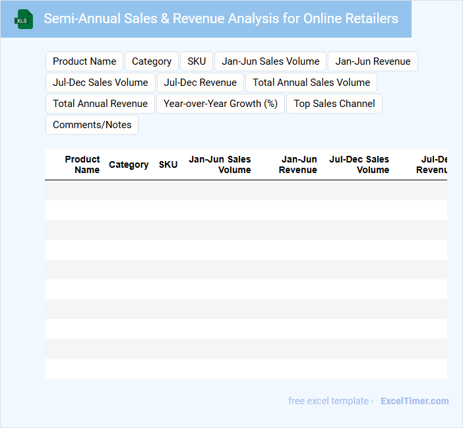The image size is (463, 428).
Task: Click the Jan-Jun Revenue tag
Action: (x=373, y=61)
